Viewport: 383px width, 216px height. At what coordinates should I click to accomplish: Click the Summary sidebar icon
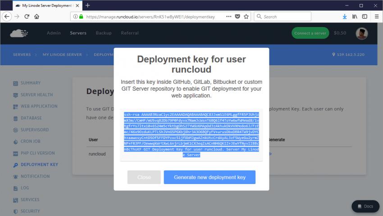pyautogui.click(x=15, y=83)
